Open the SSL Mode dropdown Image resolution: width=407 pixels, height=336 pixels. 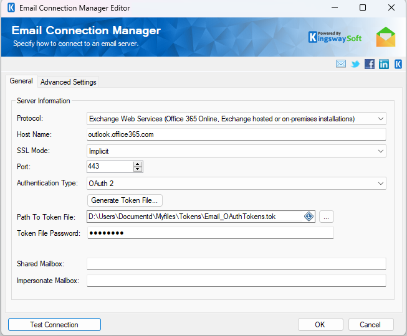point(381,151)
